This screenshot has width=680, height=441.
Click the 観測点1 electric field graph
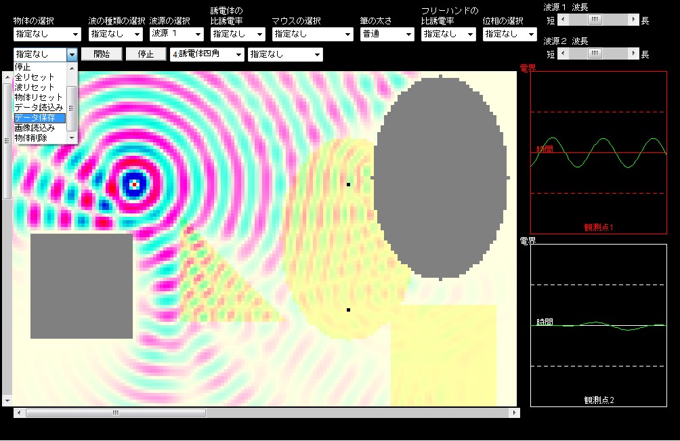pyautogui.click(x=599, y=152)
